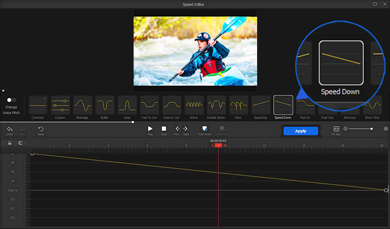Viewport: 390px width, 229px height.
Task: Toggle the Change Voice Pitch switch
Action: (x=11, y=100)
